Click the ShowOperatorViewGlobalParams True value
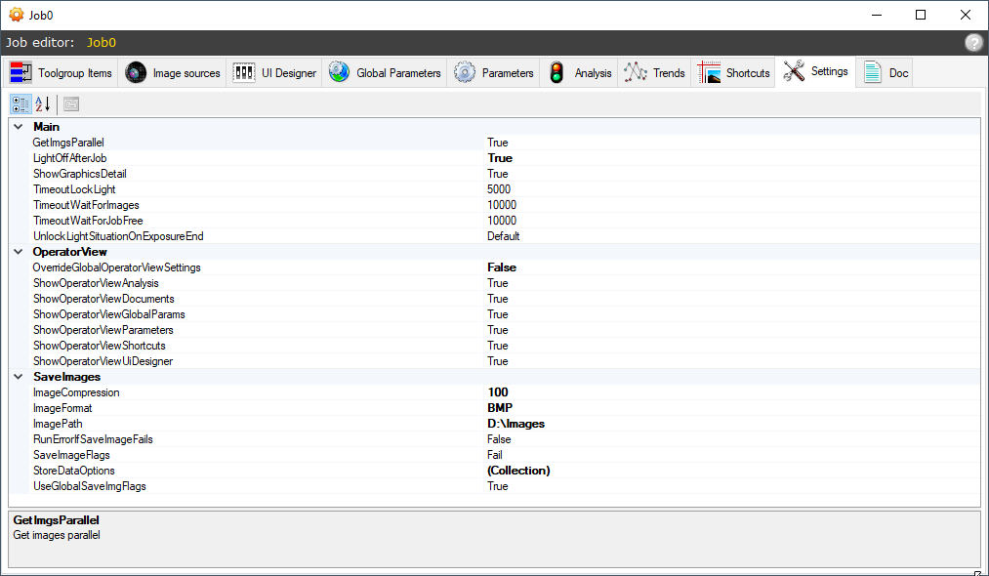The image size is (989, 576). 498,314
